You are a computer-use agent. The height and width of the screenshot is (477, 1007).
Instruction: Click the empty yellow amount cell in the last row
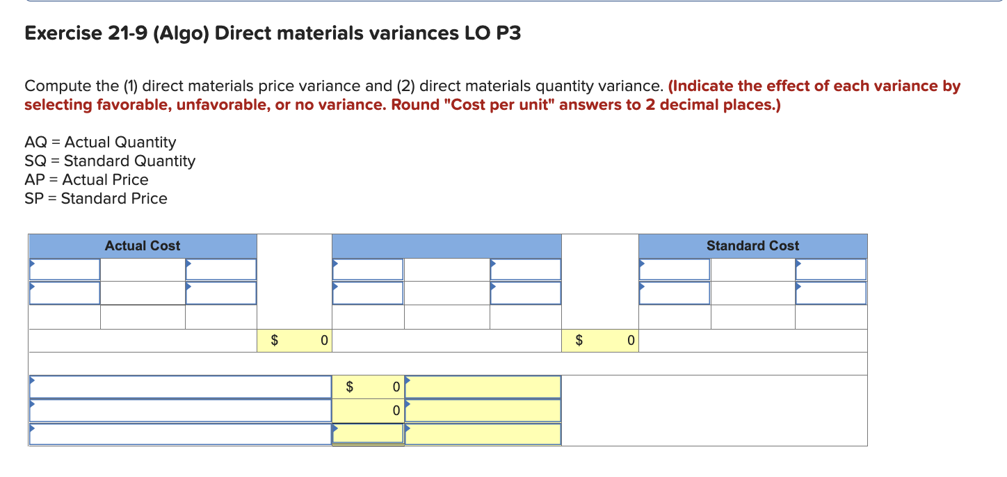368,434
